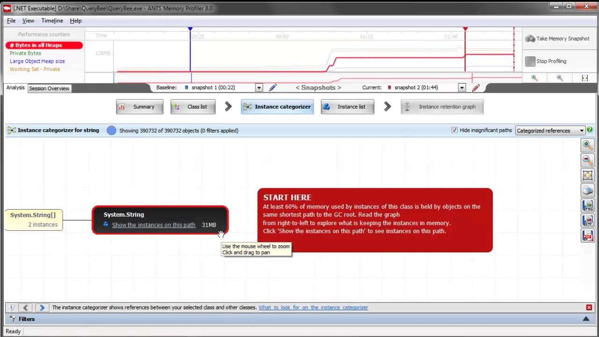Click the 'Performance counters' heading
This screenshot has height=337, width=599.
(44, 34)
